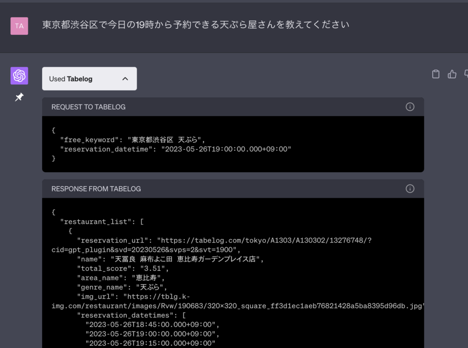Click the total_score 3.51 line

(122, 269)
